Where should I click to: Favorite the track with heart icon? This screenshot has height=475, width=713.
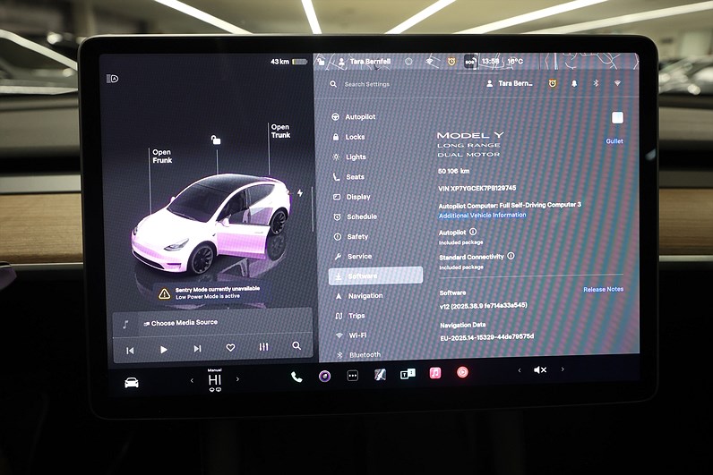(x=230, y=348)
